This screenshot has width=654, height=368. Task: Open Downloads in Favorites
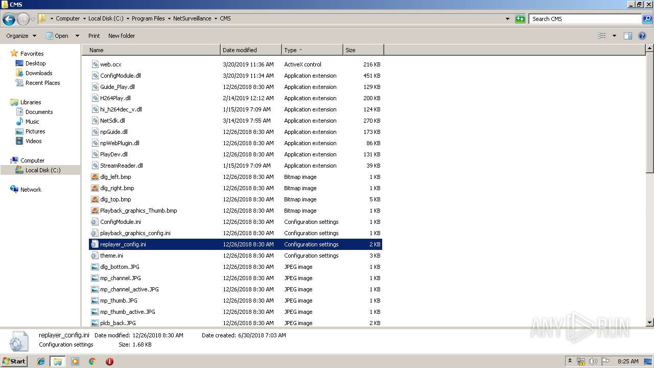click(39, 73)
